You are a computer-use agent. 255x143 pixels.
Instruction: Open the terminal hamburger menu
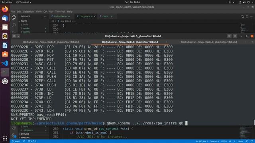tap(235, 36)
